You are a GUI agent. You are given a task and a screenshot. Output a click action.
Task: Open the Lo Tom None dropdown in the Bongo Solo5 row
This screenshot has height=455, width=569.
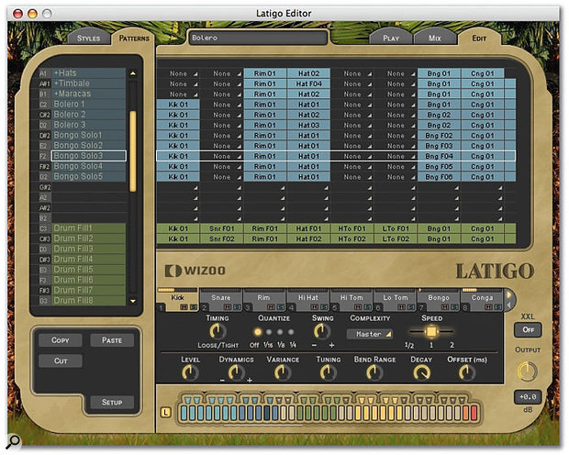tap(396, 177)
